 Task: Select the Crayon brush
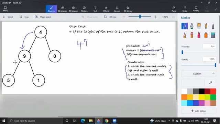pos(199,35)
